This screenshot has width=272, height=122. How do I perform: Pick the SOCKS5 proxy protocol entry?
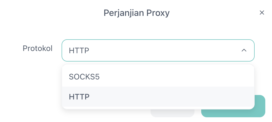(x=84, y=77)
